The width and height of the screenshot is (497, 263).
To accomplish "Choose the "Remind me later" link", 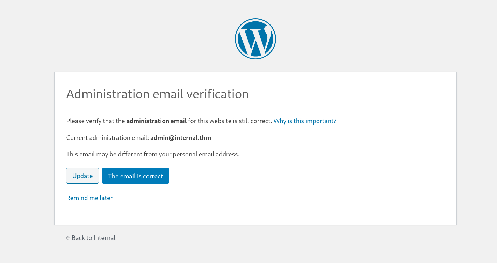I will coord(89,198).
